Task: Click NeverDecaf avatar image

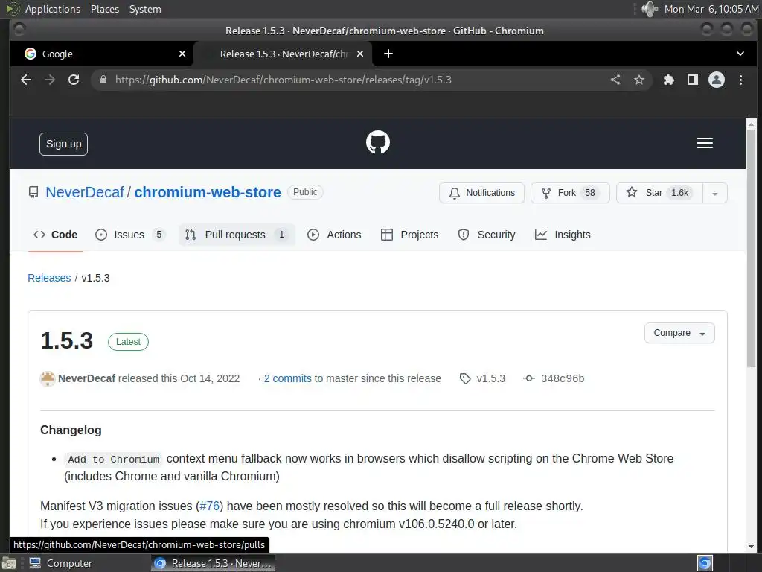Action: click(x=48, y=378)
